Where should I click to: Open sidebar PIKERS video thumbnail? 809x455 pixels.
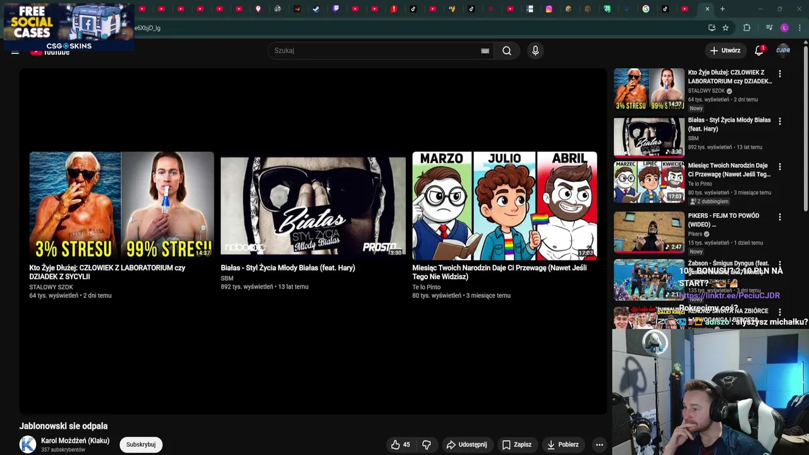[649, 232]
